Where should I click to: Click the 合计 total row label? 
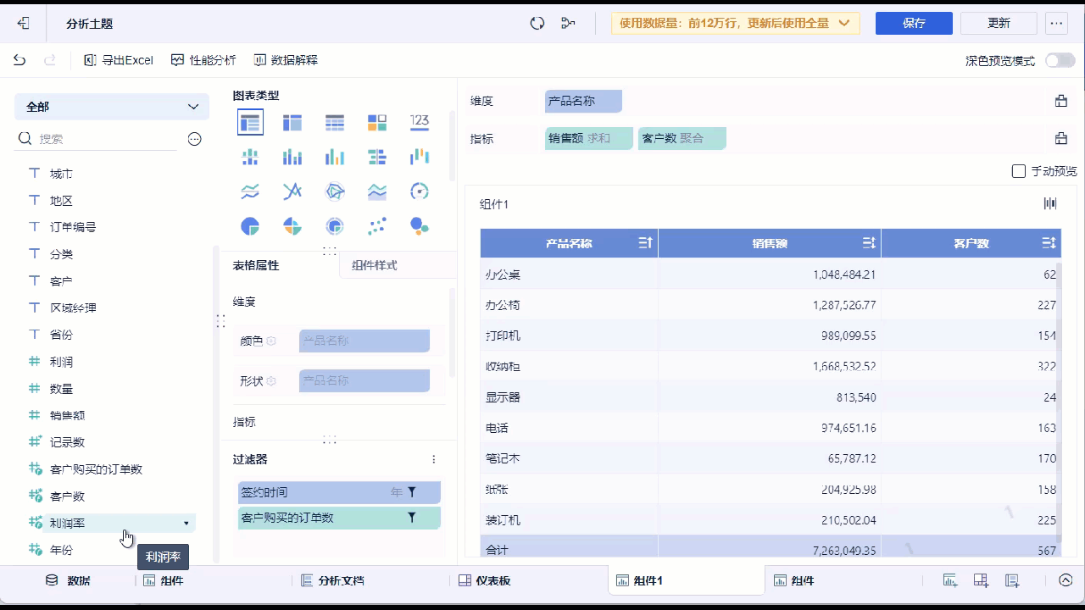[497, 551]
